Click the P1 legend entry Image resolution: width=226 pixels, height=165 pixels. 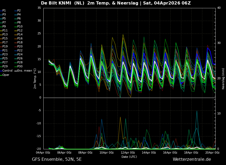point(4,11)
